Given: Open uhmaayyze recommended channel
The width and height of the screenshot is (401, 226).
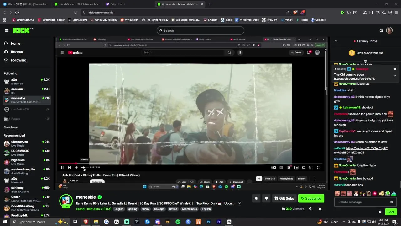Looking at the screenshot, I should pyautogui.click(x=27, y=143).
